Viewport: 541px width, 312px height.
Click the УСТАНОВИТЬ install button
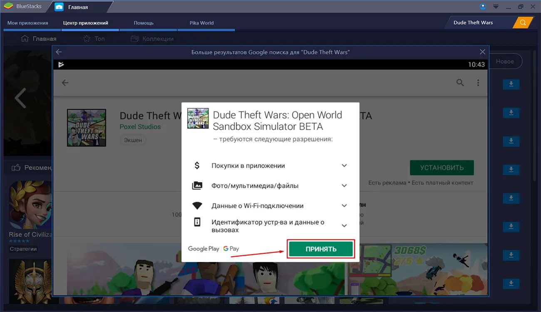click(442, 168)
